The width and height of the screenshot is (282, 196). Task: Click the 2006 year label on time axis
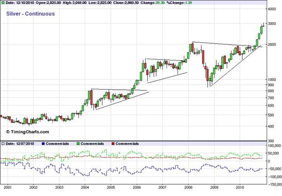coord(137,187)
